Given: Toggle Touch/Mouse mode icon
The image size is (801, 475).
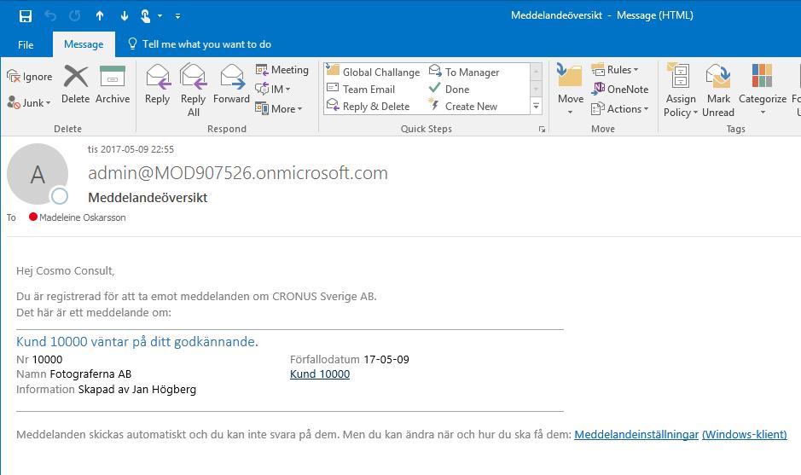Looking at the screenshot, I should (146, 16).
